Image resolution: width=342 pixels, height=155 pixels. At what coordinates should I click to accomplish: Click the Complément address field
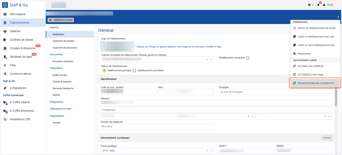(x=216, y=110)
